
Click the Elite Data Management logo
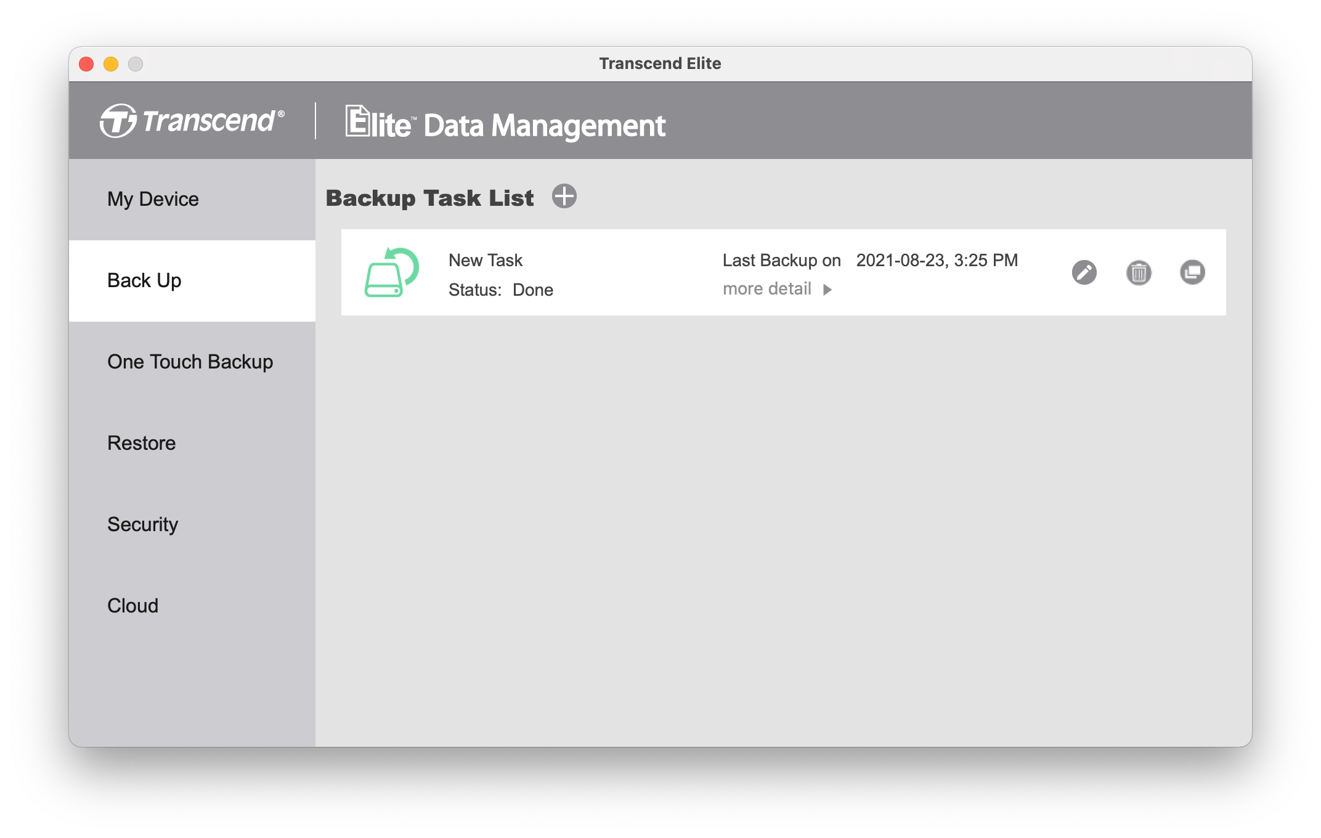click(505, 123)
